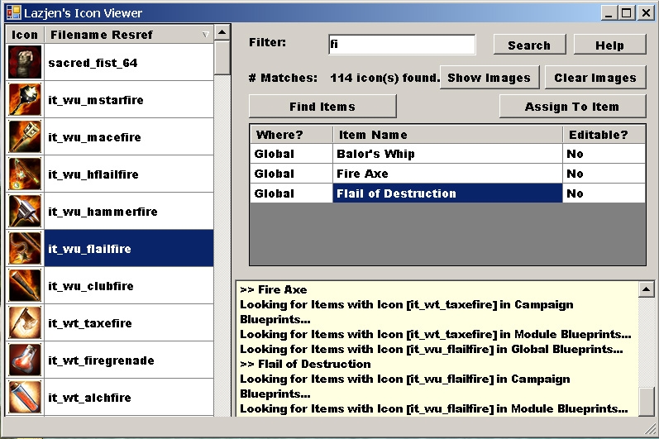Pick the it_wt_taxefire axe icon
659x439 pixels.
[25, 323]
